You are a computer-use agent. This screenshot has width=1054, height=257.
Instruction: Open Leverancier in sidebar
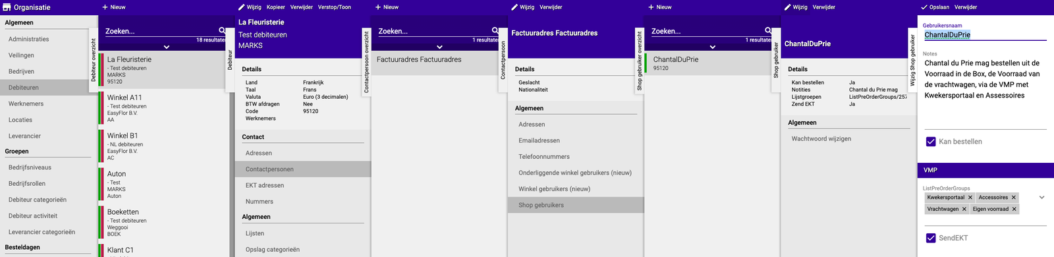49,136
